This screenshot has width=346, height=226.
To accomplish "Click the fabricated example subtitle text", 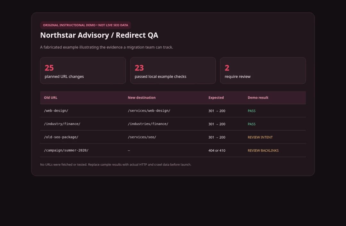I will (x=107, y=47).
